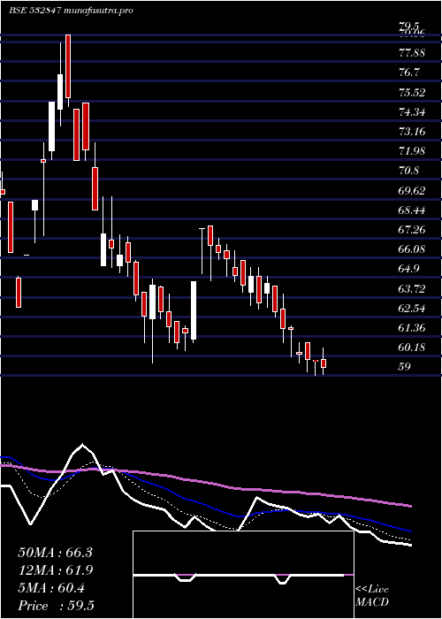The width and height of the screenshot is (442, 619).
Task: Click the 60.18 price axis label
Action: [x=412, y=348]
